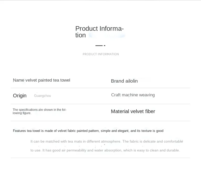
Task: Select the "Guangzhou" origin value
Action: click(x=42, y=96)
